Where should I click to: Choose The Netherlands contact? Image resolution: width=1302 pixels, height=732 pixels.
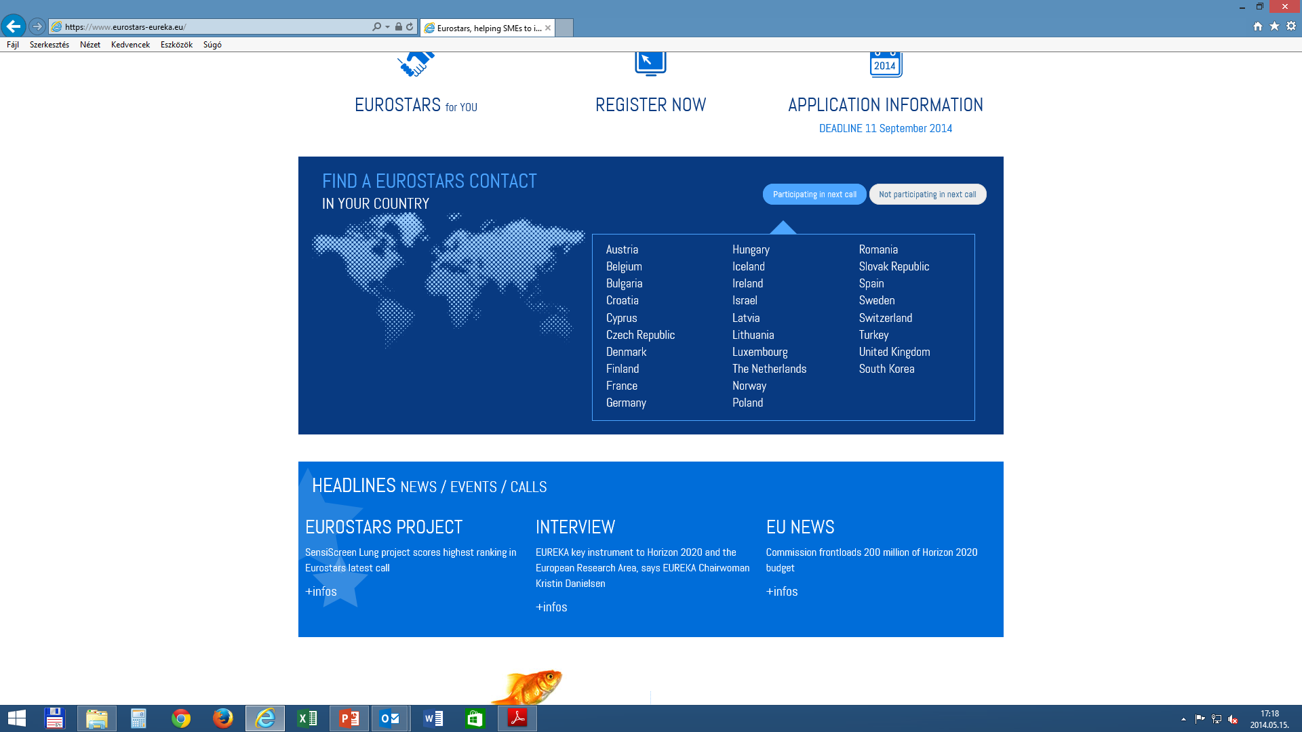click(x=769, y=369)
